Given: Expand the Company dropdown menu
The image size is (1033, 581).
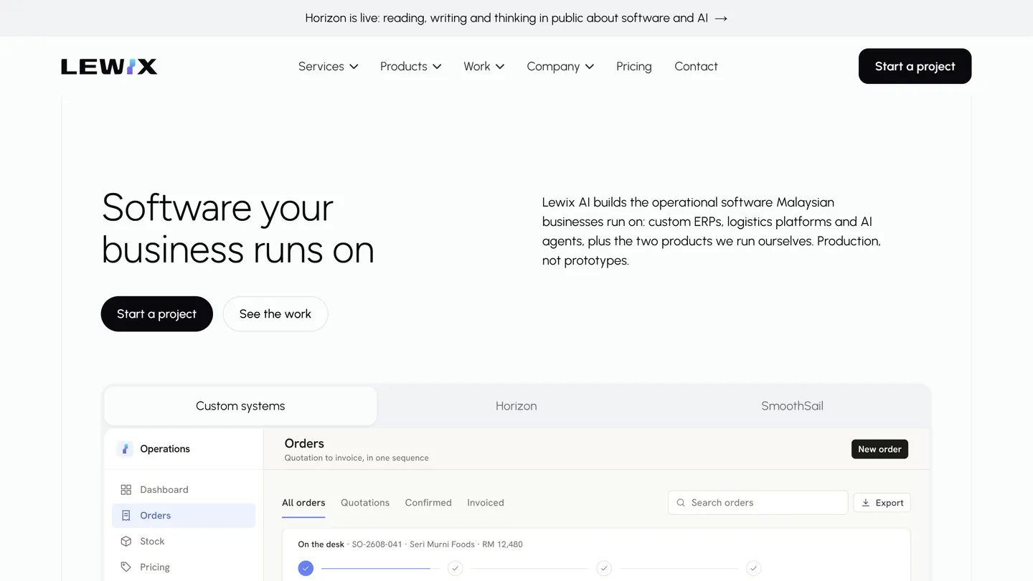Looking at the screenshot, I should click(560, 67).
